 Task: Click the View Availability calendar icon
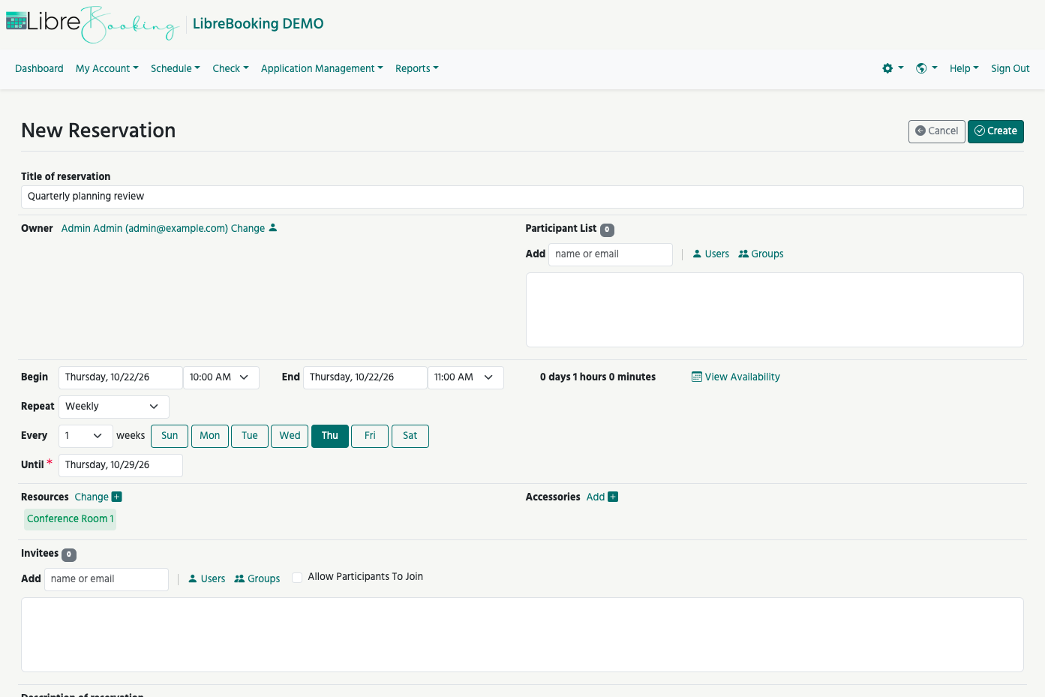coord(697,377)
